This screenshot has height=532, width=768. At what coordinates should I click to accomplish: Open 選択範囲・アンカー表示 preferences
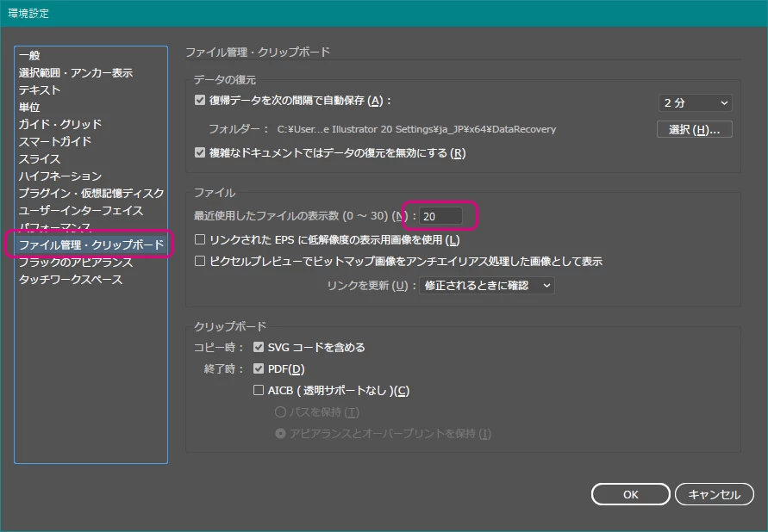[x=76, y=73]
